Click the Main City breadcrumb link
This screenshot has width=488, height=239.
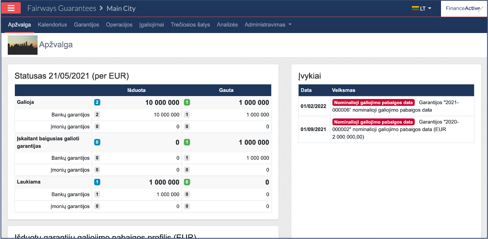point(121,8)
